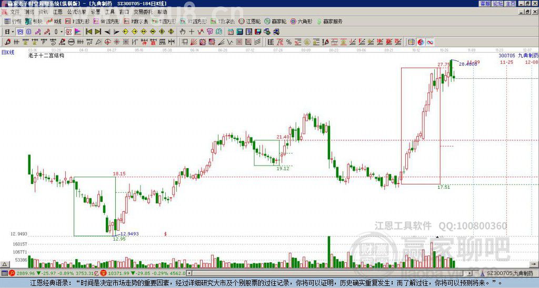Image resolution: width=539 pixels, height=288 pixels.
Task: Click the 12.95 low price label
Action: (x=119, y=239)
